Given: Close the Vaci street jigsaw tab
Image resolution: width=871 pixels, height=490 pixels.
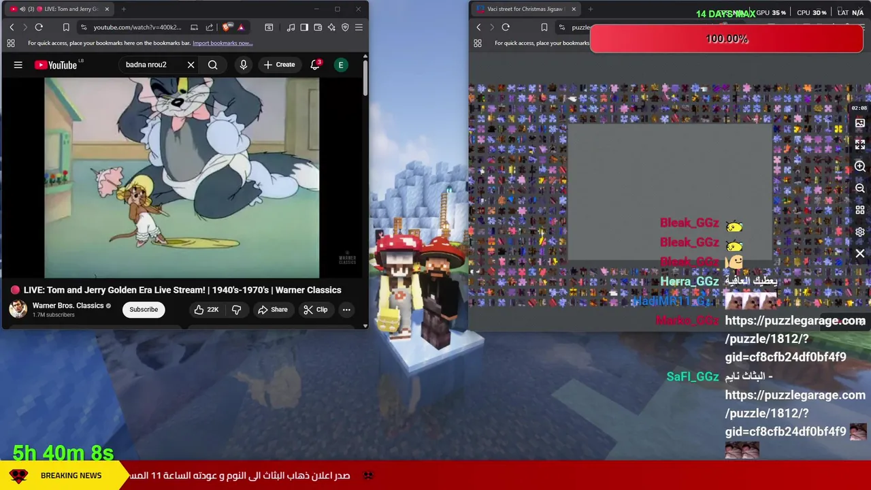Looking at the screenshot, I should (574, 9).
